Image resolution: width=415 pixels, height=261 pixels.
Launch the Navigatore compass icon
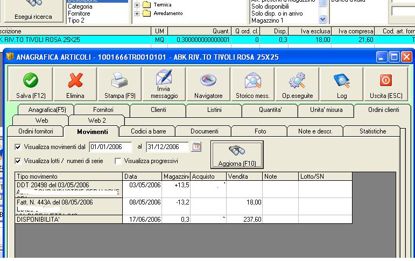[208, 80]
